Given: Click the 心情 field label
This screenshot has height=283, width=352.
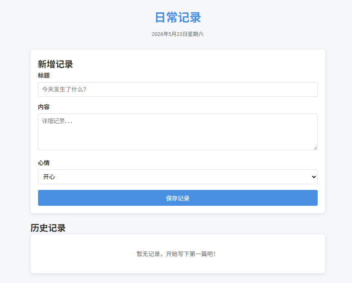Looking at the screenshot, I should click(x=44, y=163).
